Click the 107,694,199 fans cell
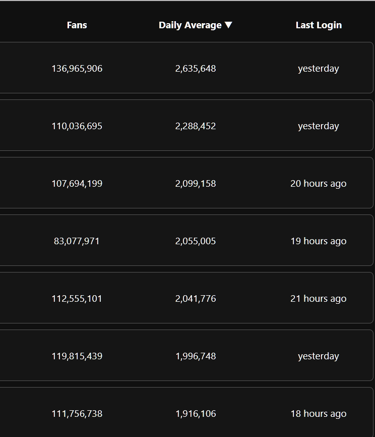 (x=77, y=184)
